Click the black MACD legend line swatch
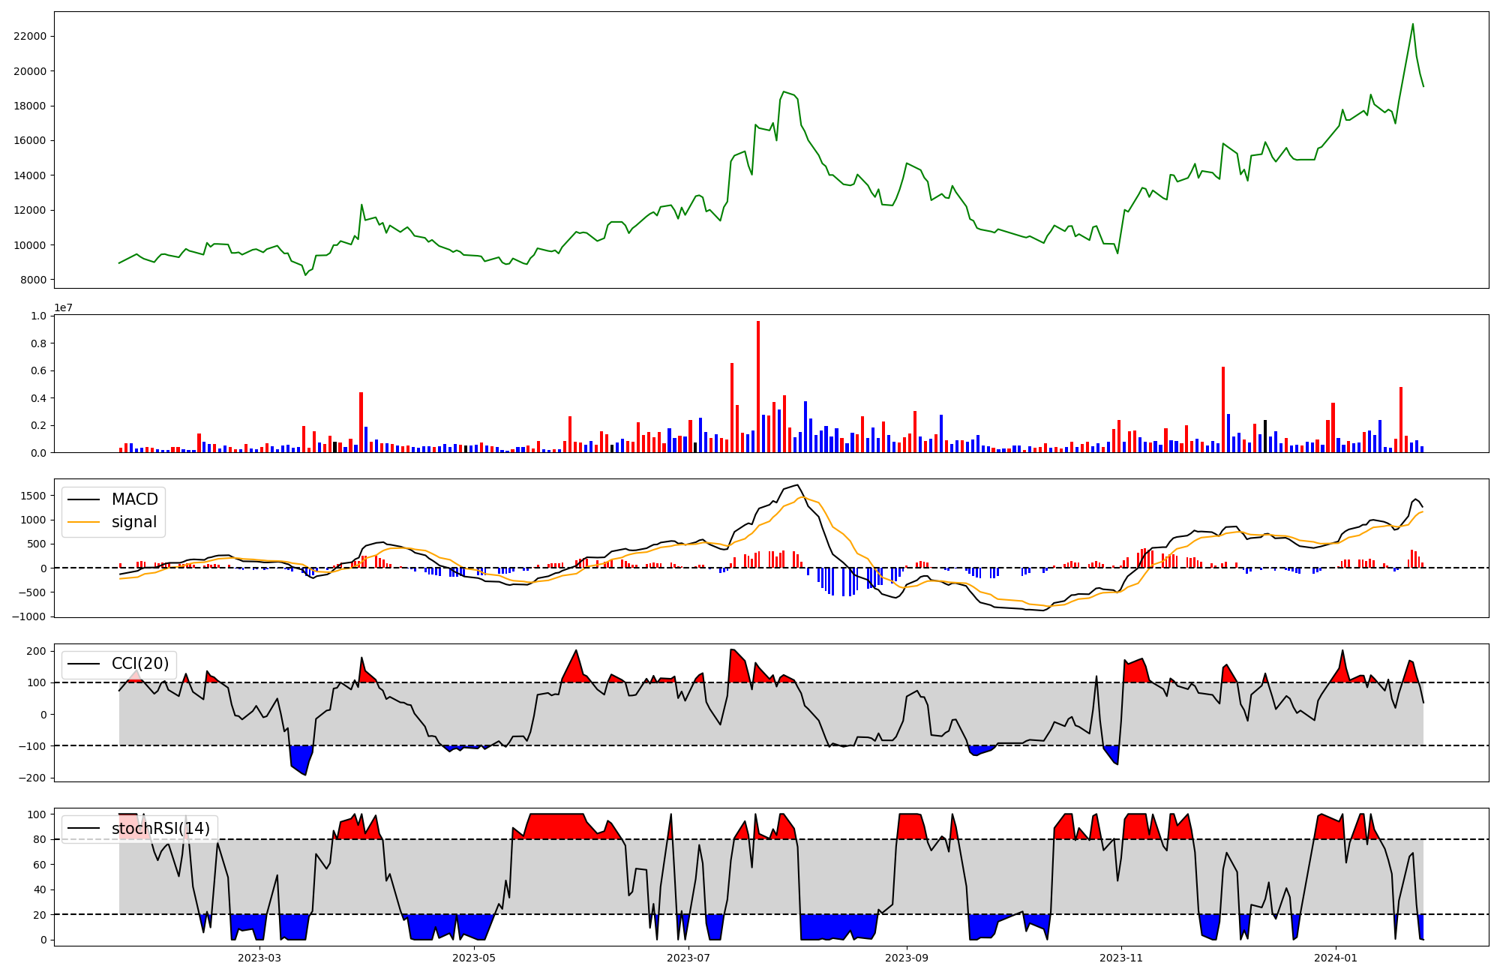 click(x=83, y=499)
